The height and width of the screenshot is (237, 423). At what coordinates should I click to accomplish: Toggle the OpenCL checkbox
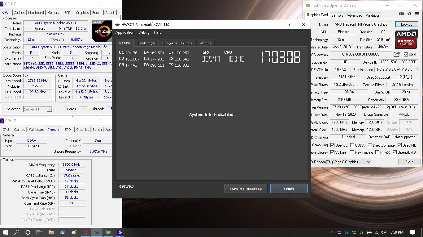coord(333,145)
